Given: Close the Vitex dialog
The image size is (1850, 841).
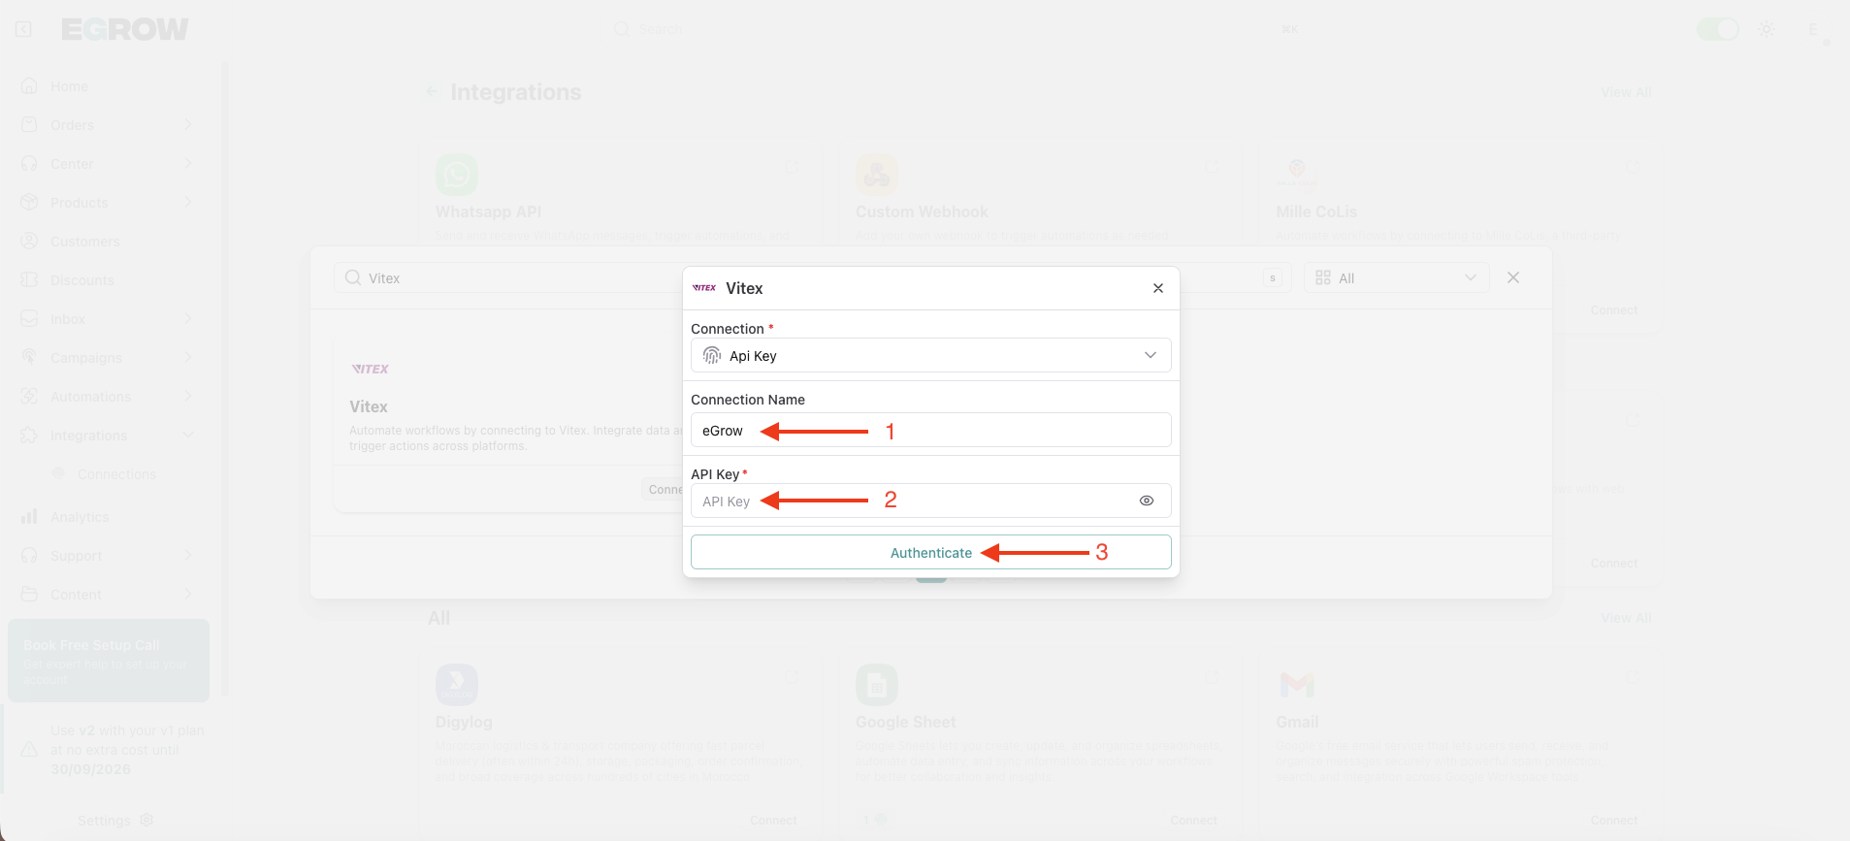Looking at the screenshot, I should [1158, 288].
